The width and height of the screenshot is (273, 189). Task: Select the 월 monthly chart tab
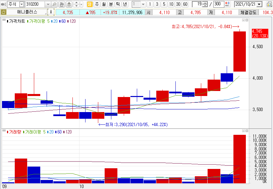[x=104, y=4]
